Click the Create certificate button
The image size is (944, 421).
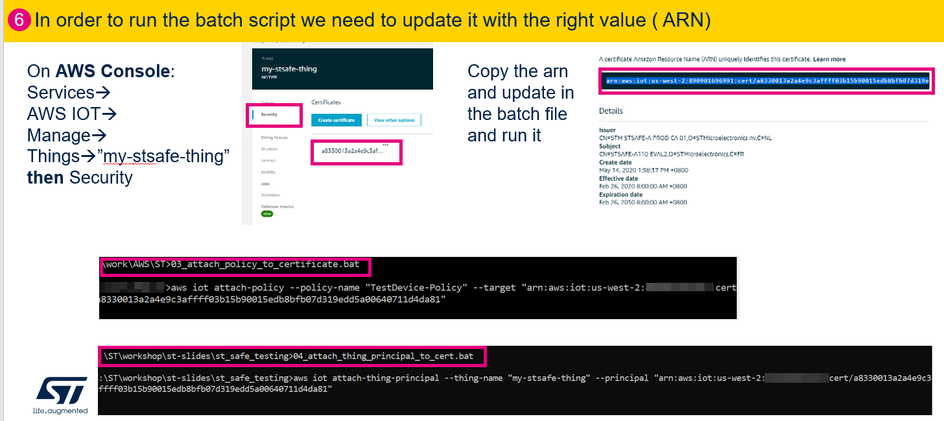tap(336, 120)
